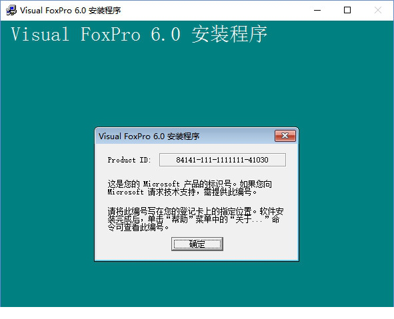Click the 确定 button in the dialog
Screen dimensions: 394x319
[x=197, y=244]
